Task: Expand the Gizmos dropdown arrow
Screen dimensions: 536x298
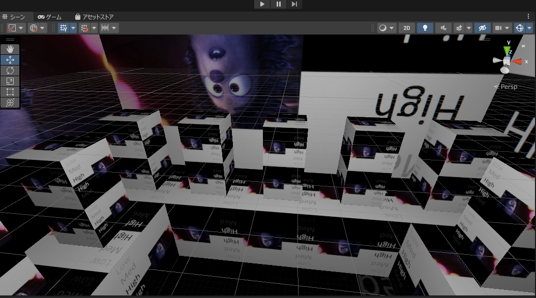Action: point(529,28)
